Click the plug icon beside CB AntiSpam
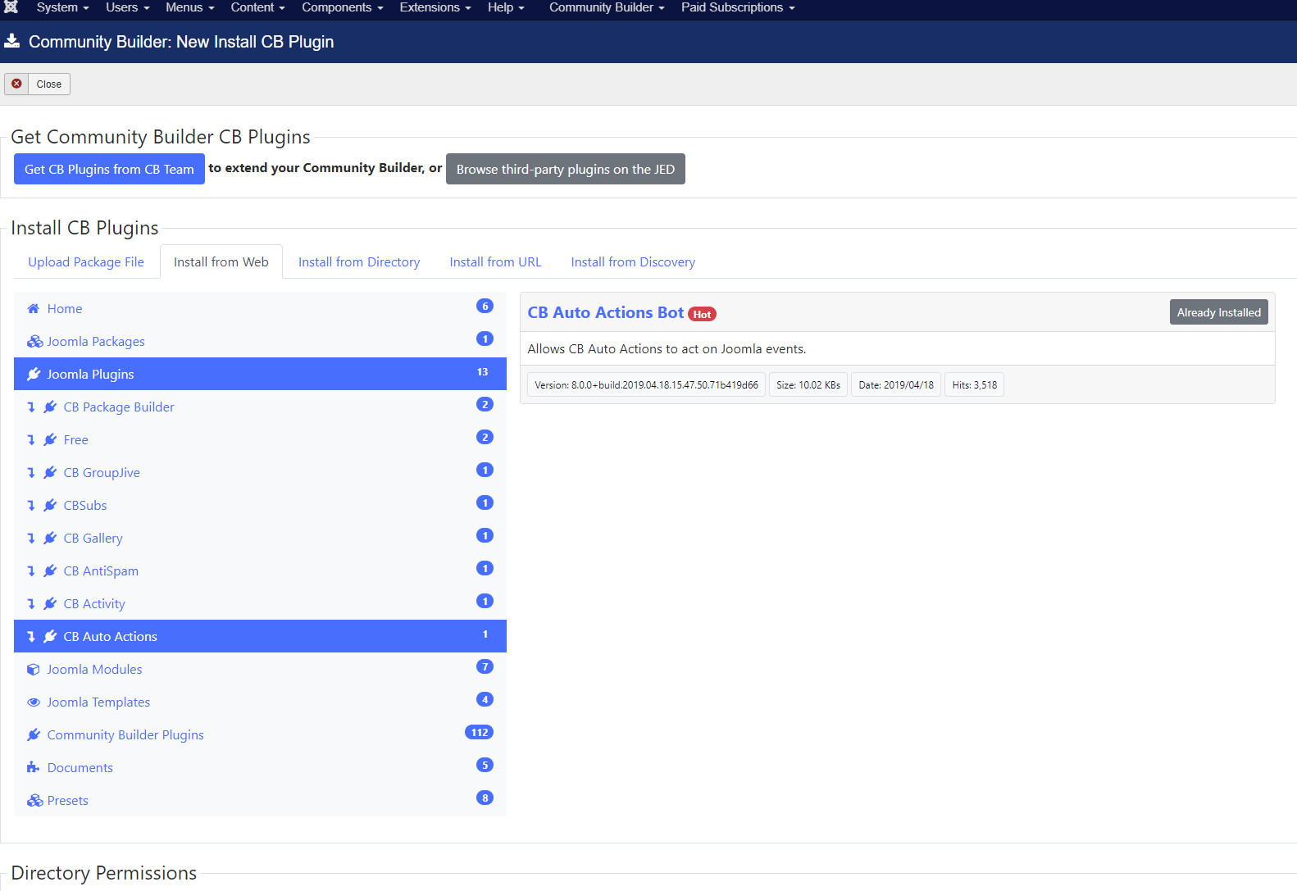 [x=50, y=571]
